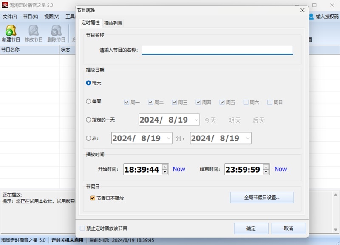Click the 删除节目 toolbar icon
Viewport: 340px width, 245px height.
pyautogui.click(x=56, y=31)
